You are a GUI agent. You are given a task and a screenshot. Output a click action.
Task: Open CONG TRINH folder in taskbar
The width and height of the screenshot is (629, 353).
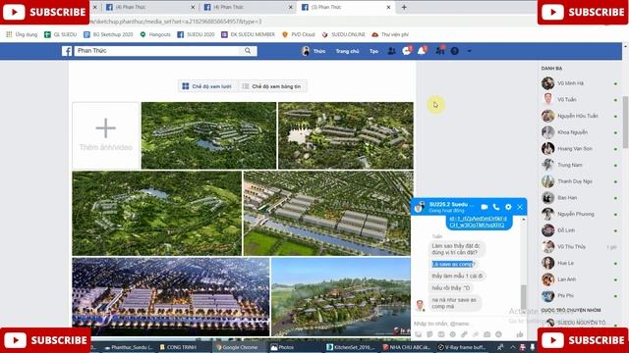pyautogui.click(x=178, y=347)
